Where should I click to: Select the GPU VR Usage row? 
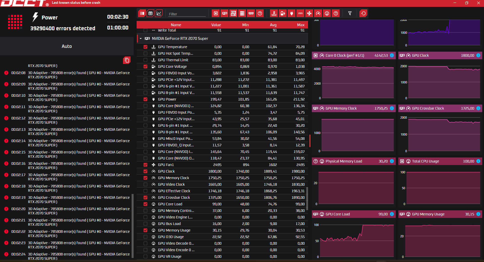click(222, 256)
